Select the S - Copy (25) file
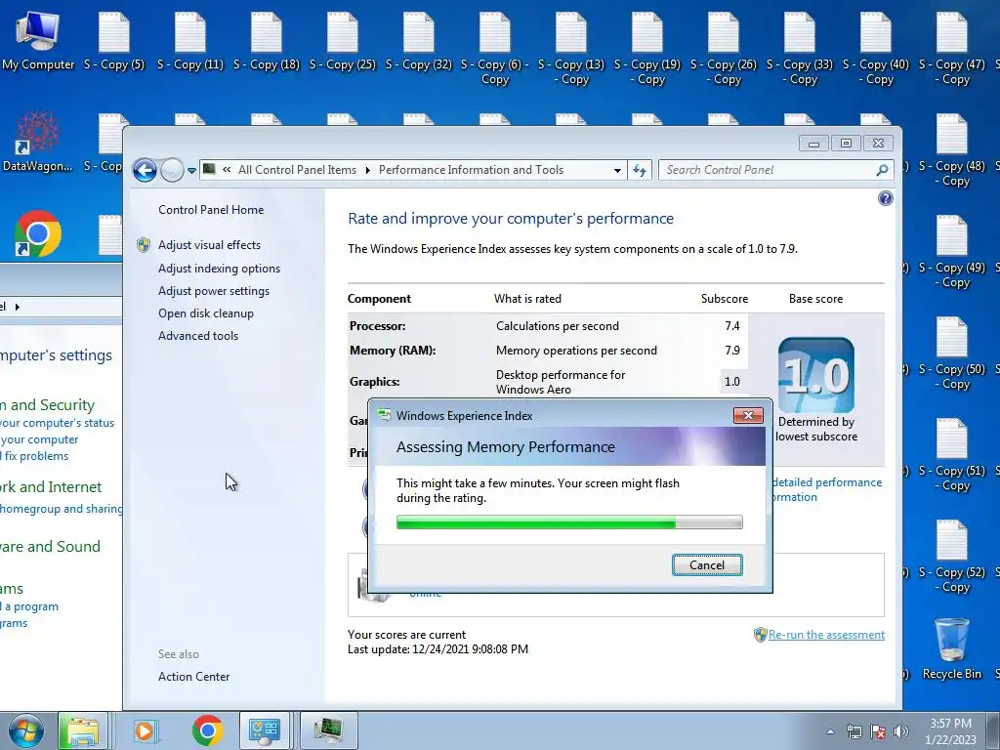 343,39
